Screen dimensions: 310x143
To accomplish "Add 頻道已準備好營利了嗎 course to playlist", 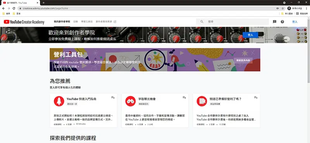I will (x=256, y=97).
